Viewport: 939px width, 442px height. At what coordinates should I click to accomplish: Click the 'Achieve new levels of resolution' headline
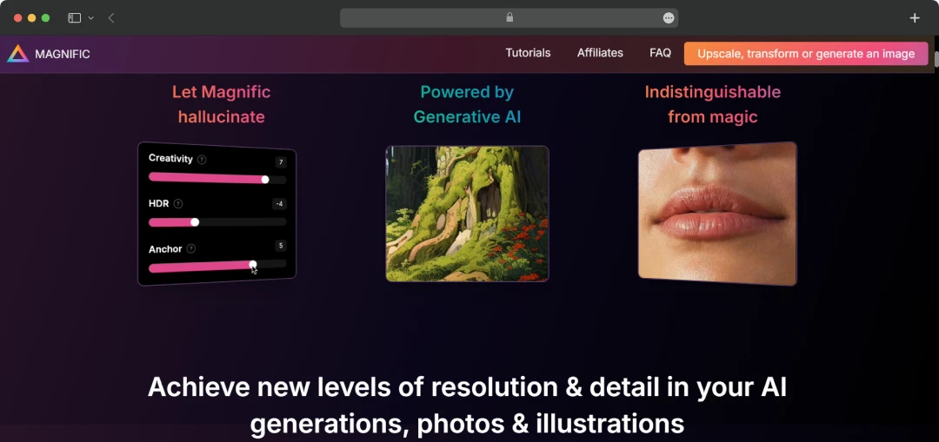467,405
